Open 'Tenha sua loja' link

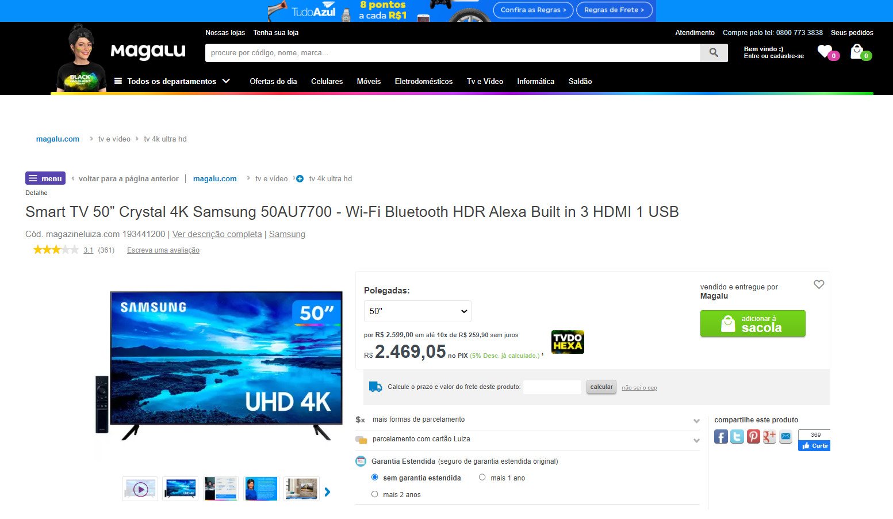(276, 33)
